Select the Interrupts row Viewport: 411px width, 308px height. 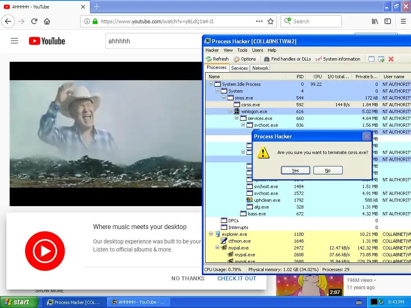point(308,227)
